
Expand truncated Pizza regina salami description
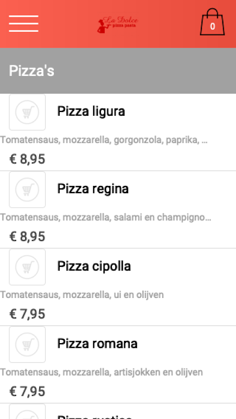(106, 217)
